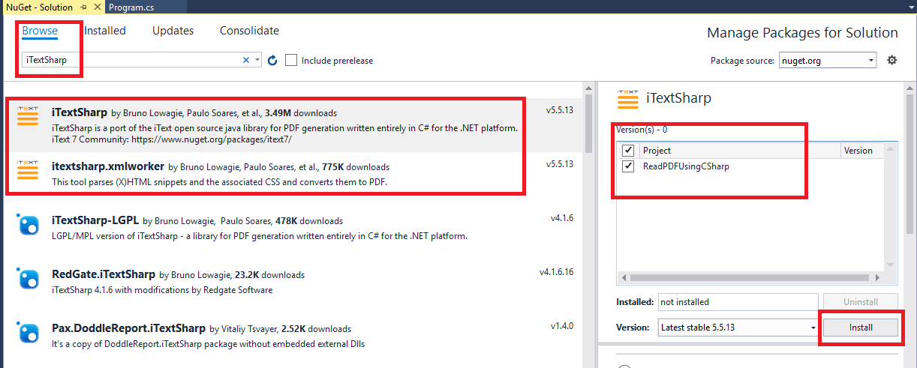This screenshot has width=917, height=368.
Task: Click the 478K downloads text
Action: (x=310, y=221)
